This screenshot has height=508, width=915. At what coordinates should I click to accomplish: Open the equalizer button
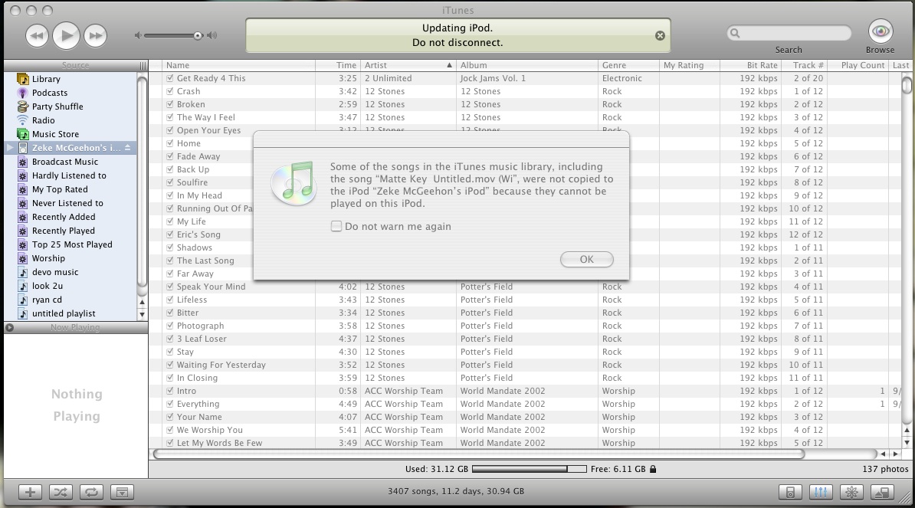click(821, 492)
